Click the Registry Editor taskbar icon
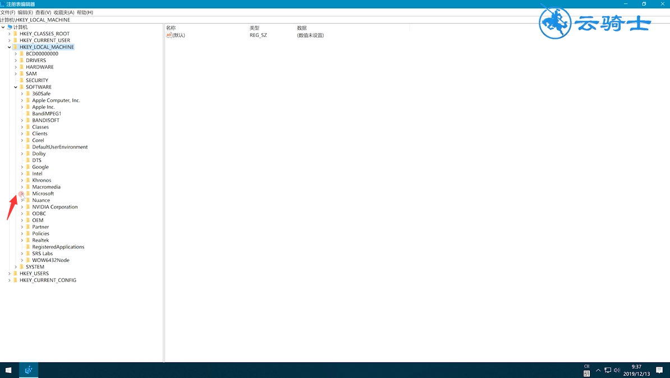Image resolution: width=670 pixels, height=378 pixels. click(x=29, y=370)
